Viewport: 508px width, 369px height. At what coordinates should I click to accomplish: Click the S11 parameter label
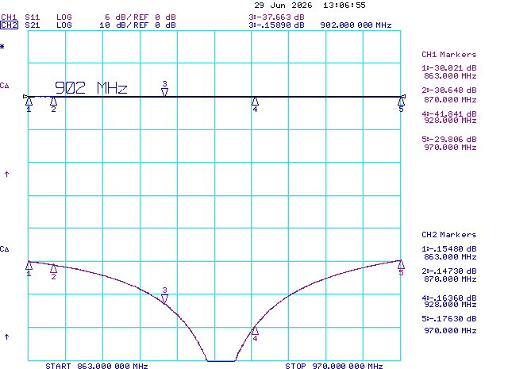click(33, 17)
